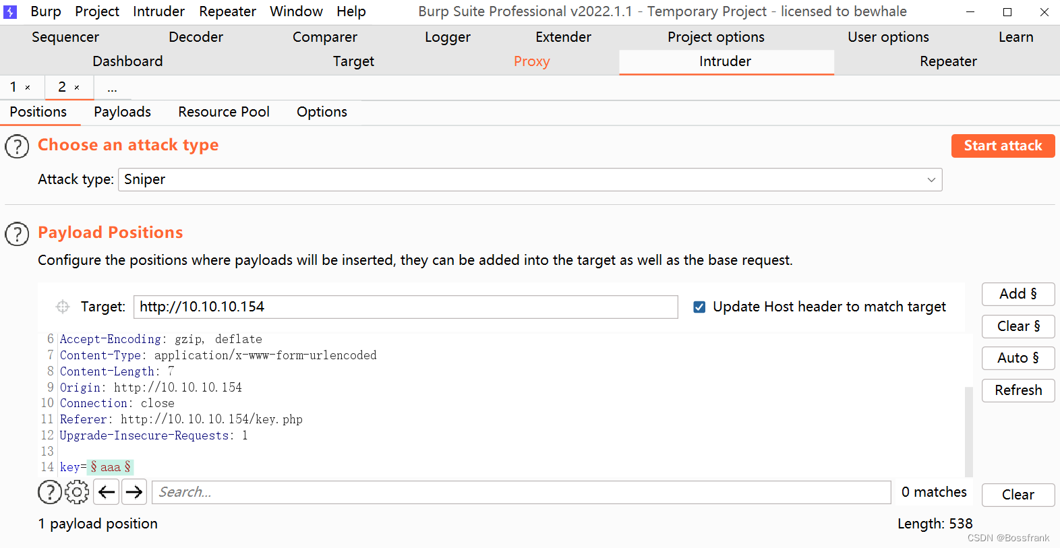Screen dimensions: 1060x548
Task: Close Intruder attack tab 2
Action: pyautogui.click(x=77, y=88)
